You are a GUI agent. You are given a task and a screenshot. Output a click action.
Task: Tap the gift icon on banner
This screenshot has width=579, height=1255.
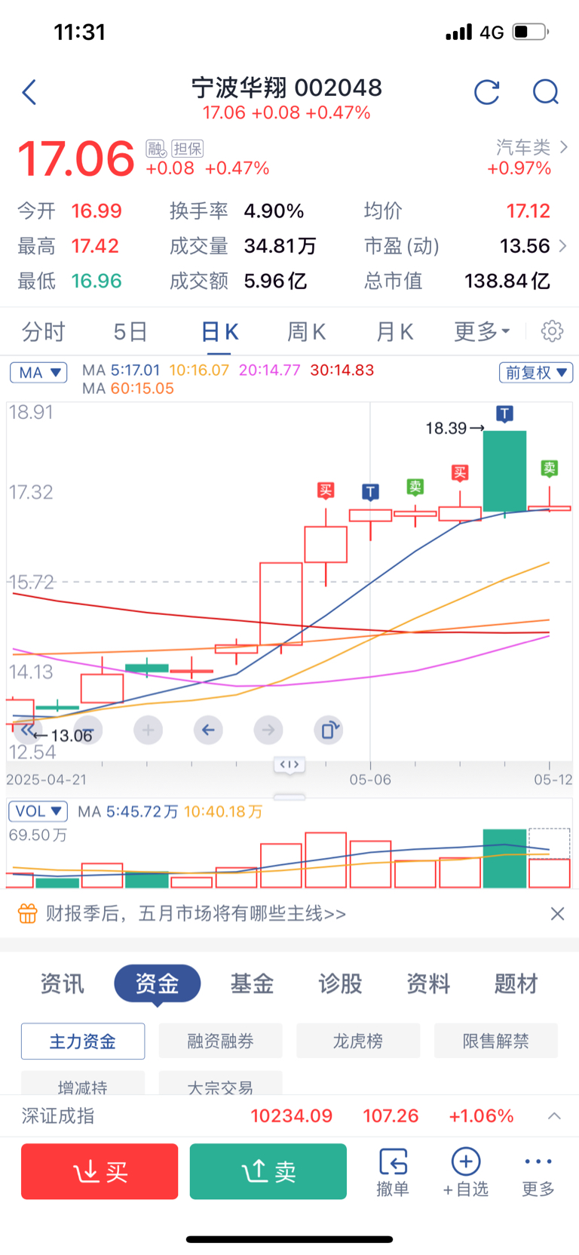point(28,914)
